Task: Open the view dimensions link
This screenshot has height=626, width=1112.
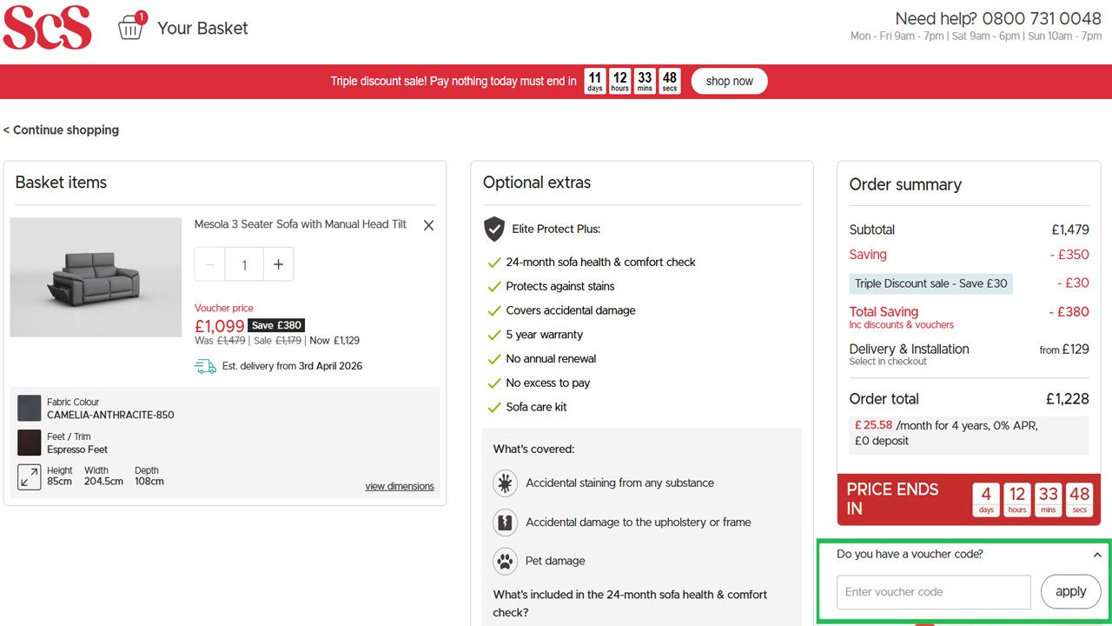Action: point(400,486)
